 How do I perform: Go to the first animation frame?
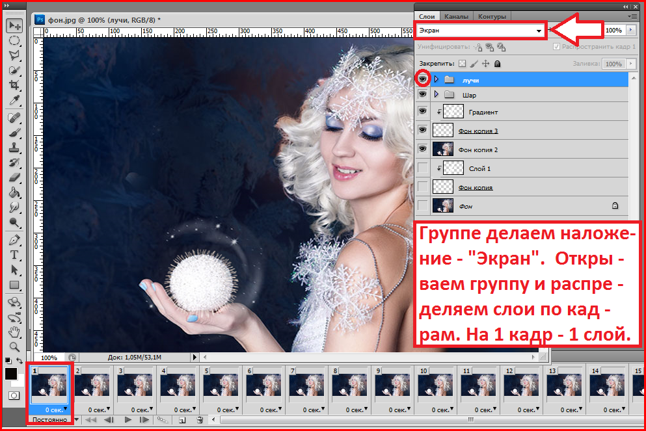90,420
